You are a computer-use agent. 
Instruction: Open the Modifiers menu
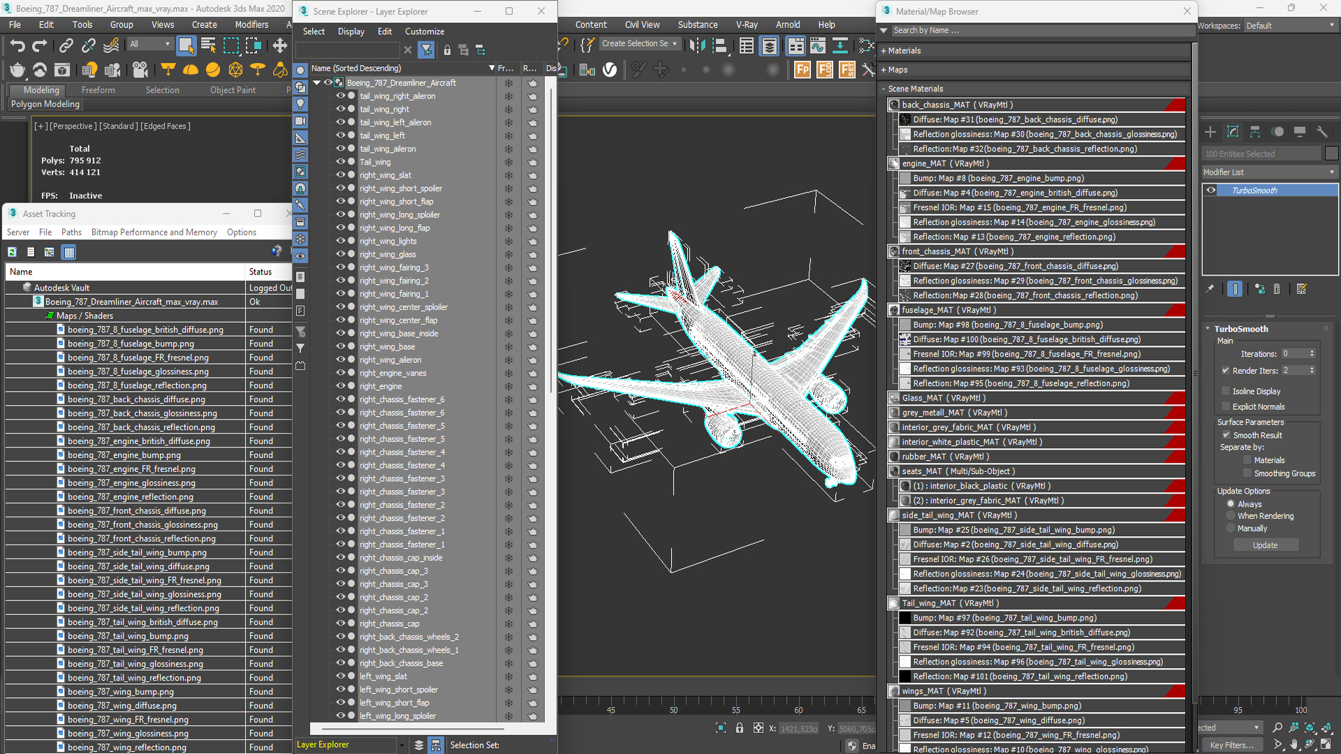coord(251,24)
